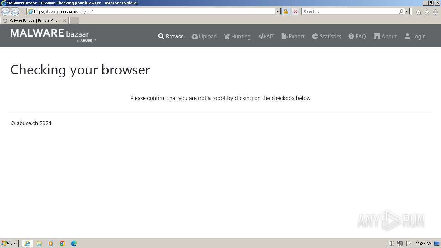Expand the address bar autocomplete dropdown
The width and height of the screenshot is (441, 248).
pos(278,11)
